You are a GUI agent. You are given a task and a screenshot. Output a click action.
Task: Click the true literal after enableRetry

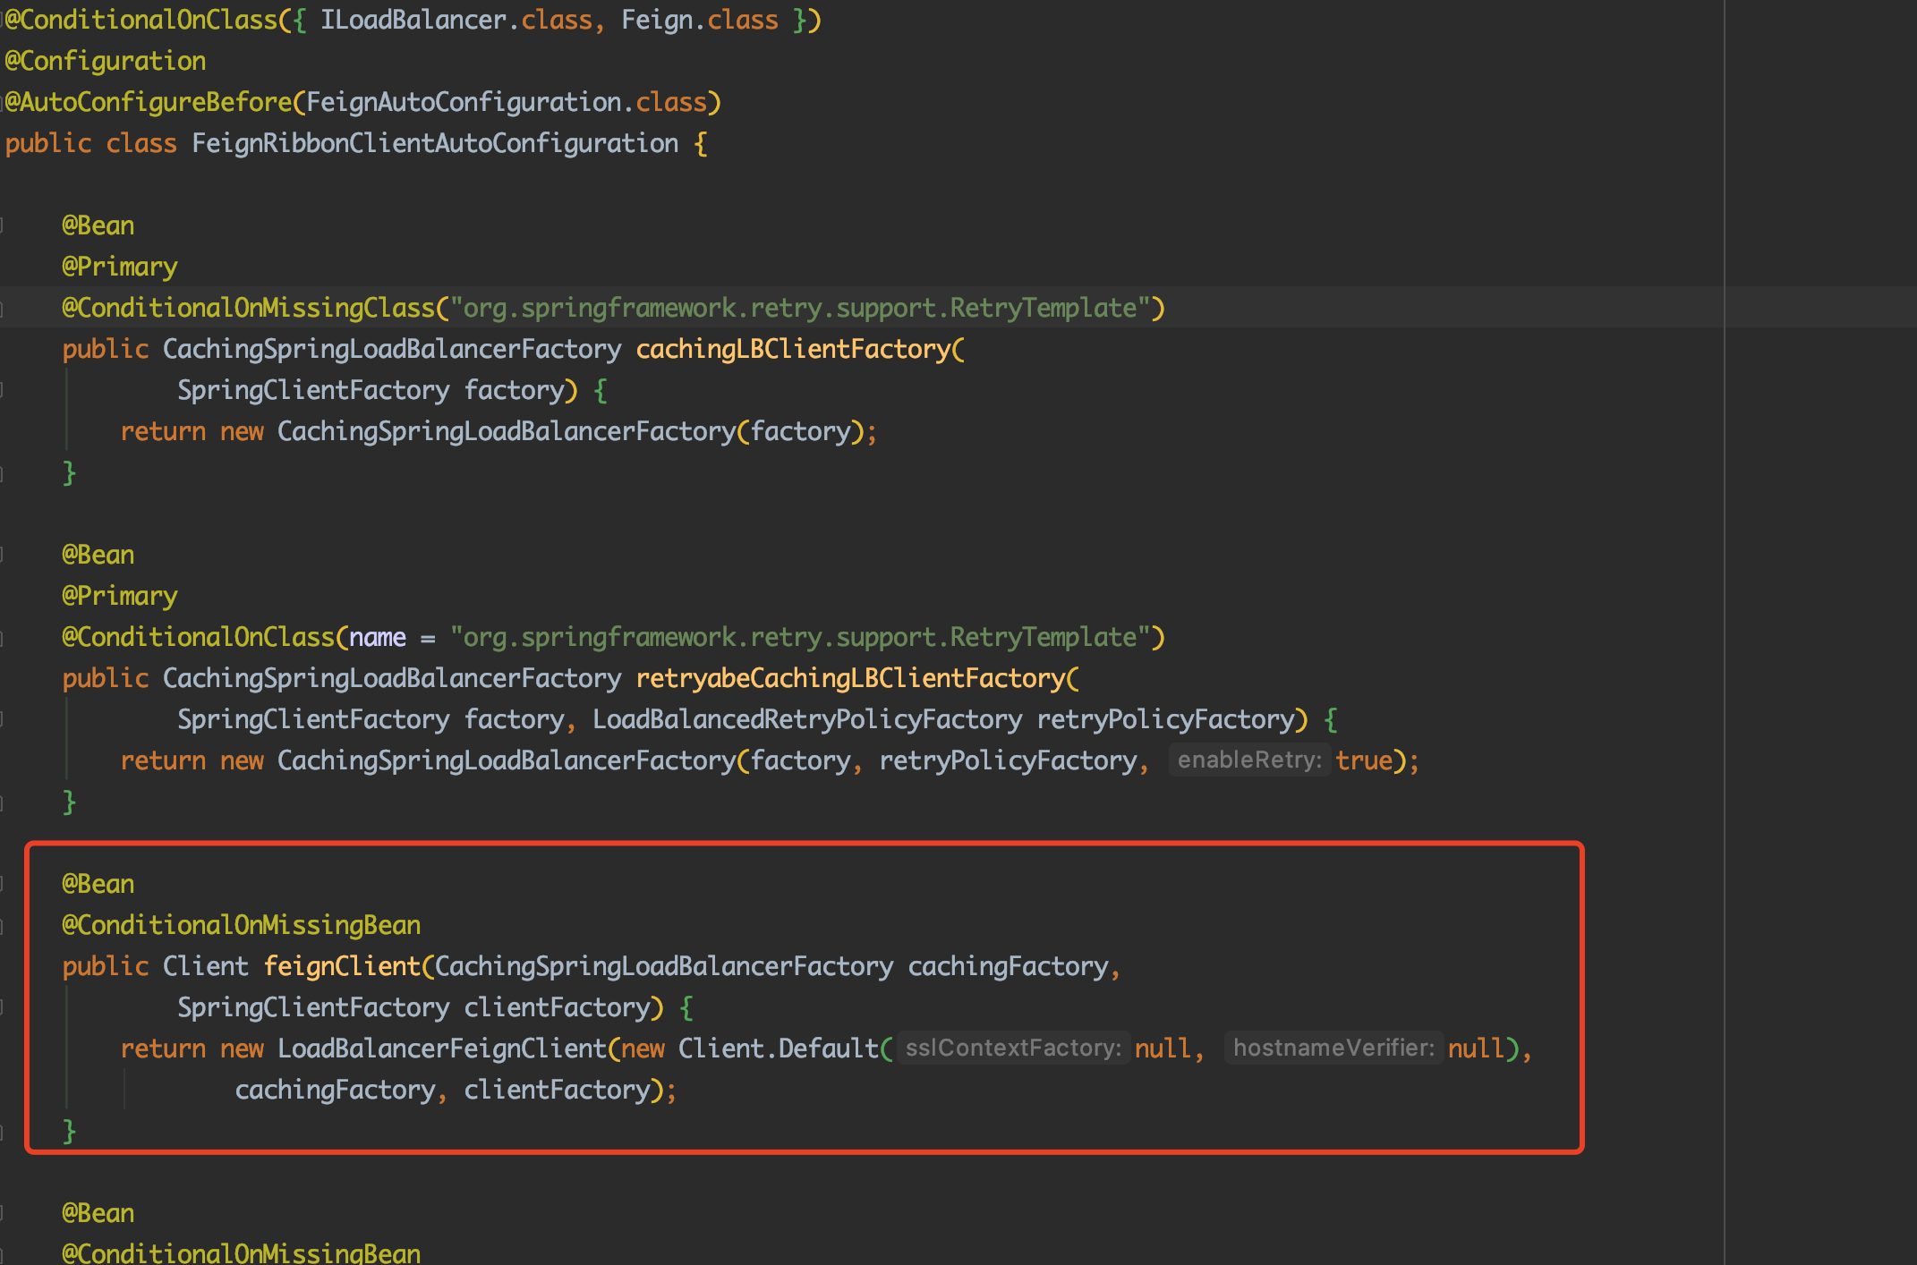click(x=1364, y=760)
